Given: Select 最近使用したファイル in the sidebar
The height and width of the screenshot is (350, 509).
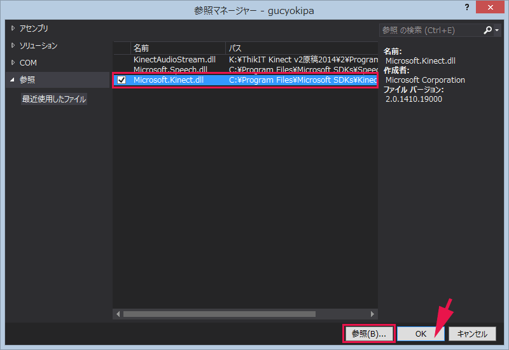Looking at the screenshot, I should tap(54, 99).
